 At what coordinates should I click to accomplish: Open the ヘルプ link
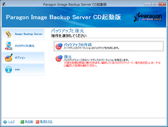11,122
